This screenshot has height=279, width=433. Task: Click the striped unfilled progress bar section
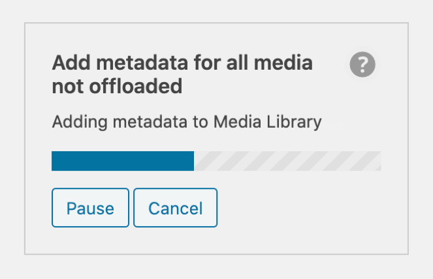(x=287, y=161)
